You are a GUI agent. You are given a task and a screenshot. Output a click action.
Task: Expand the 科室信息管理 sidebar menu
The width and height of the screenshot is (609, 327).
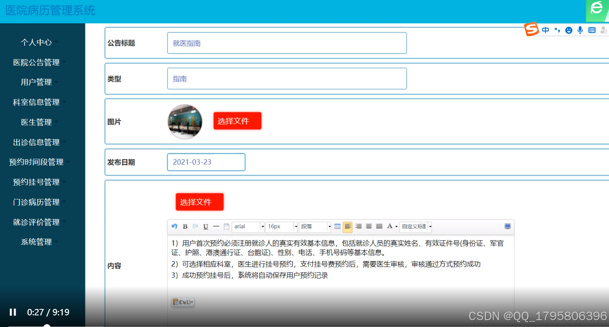[39, 102]
